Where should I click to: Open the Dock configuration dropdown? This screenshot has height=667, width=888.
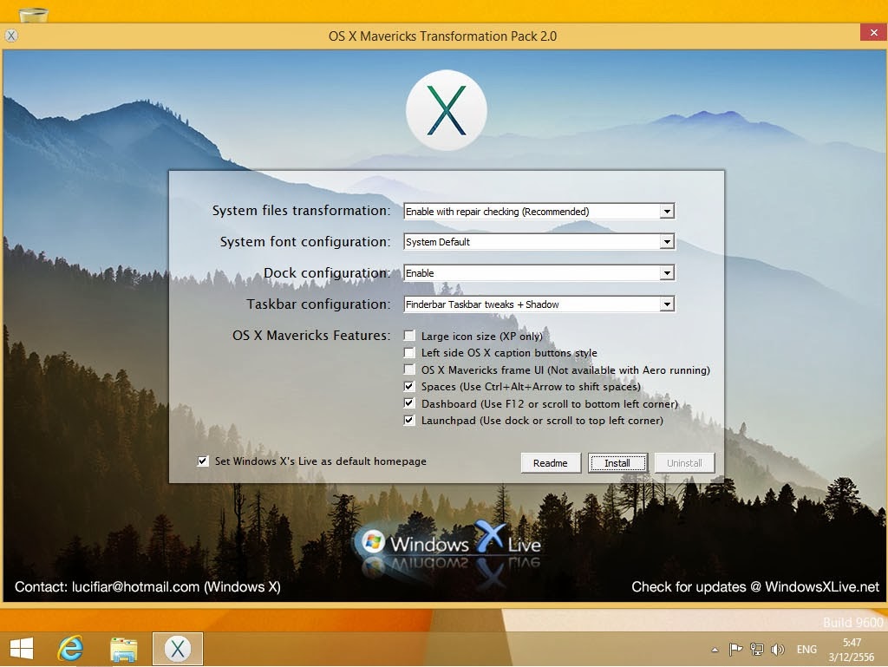pyautogui.click(x=539, y=273)
